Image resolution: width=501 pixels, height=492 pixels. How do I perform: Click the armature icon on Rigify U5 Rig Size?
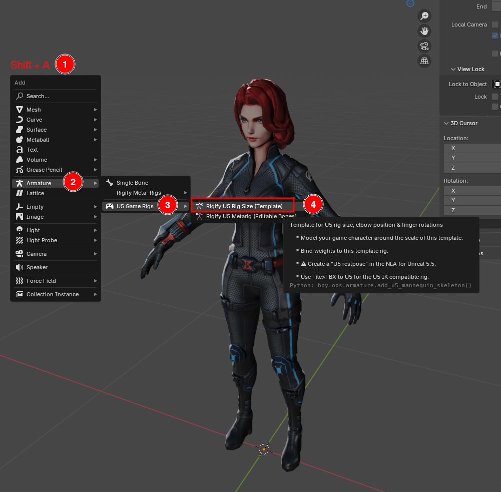pos(200,206)
